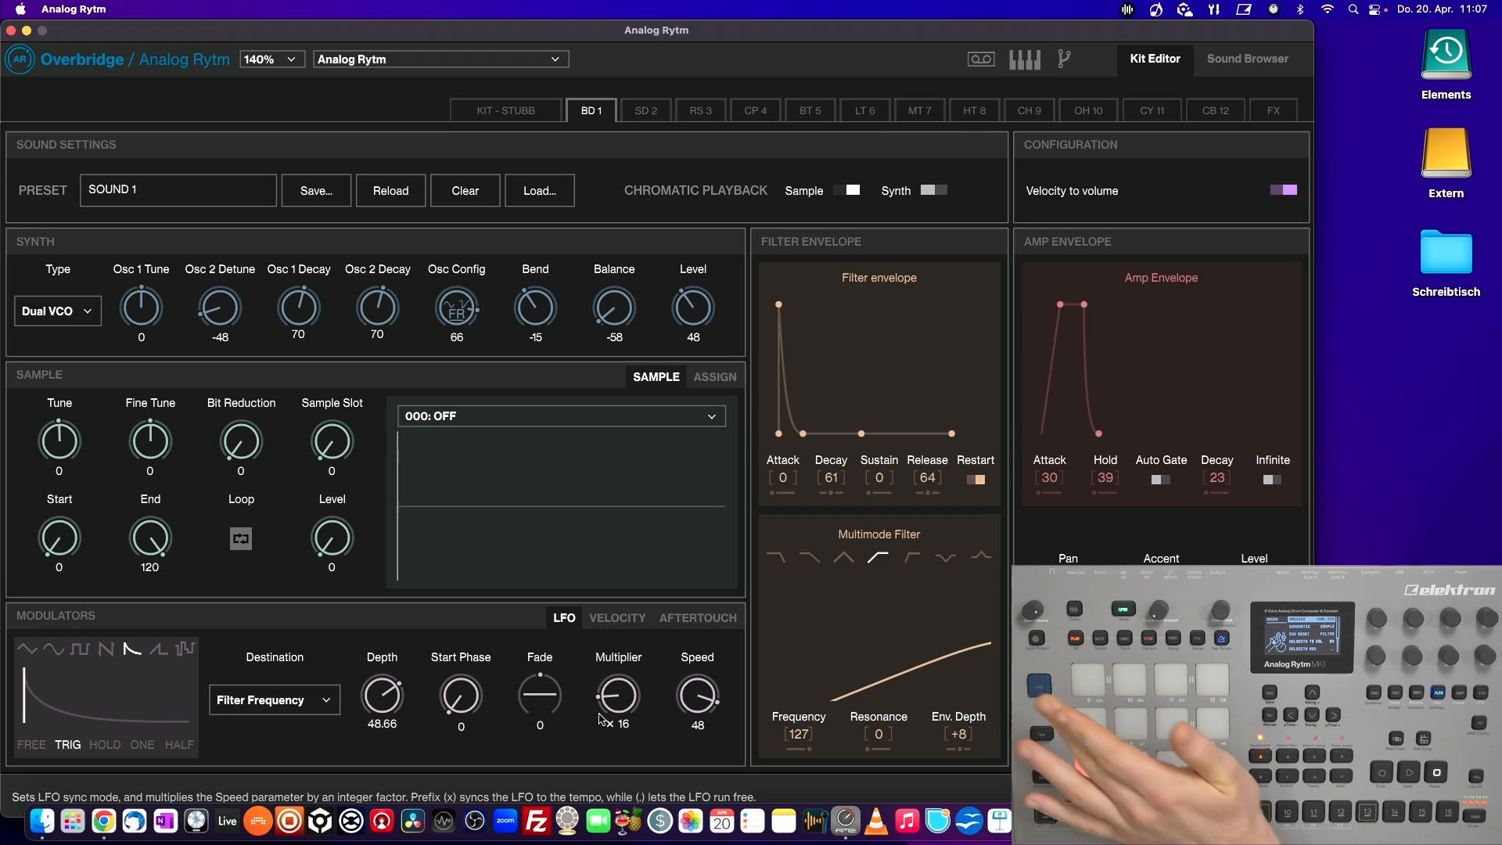Choose the 2-pole lowpass filter shape
1502x845 pixels.
click(776, 557)
